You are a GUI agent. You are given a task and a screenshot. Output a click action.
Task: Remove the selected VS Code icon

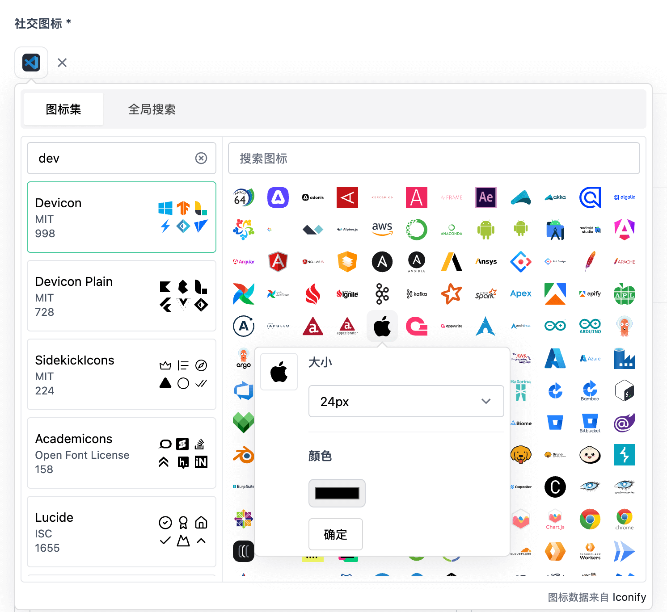point(62,63)
